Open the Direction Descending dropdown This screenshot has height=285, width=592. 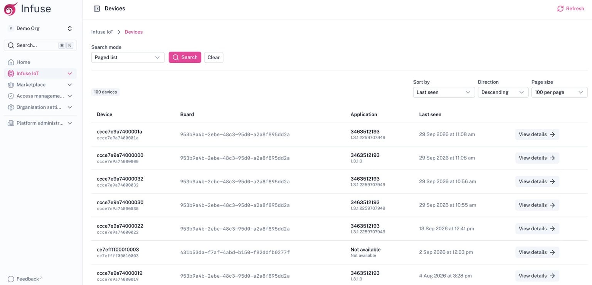pyautogui.click(x=503, y=92)
